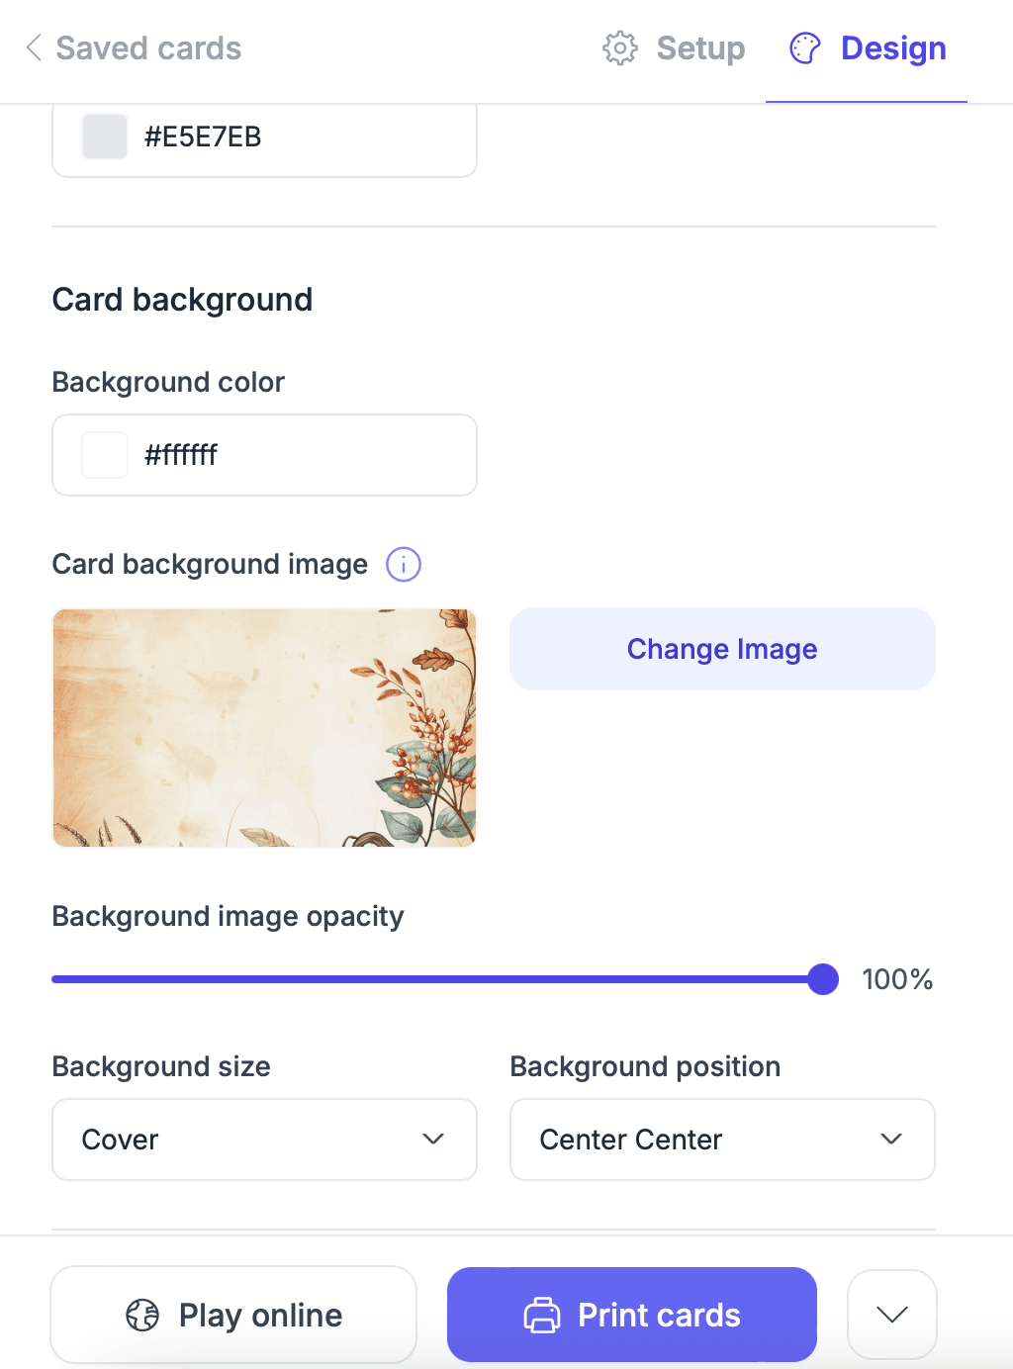1013x1369 pixels.
Task: Expand more options arrow beside Print cards
Action: pos(892,1315)
